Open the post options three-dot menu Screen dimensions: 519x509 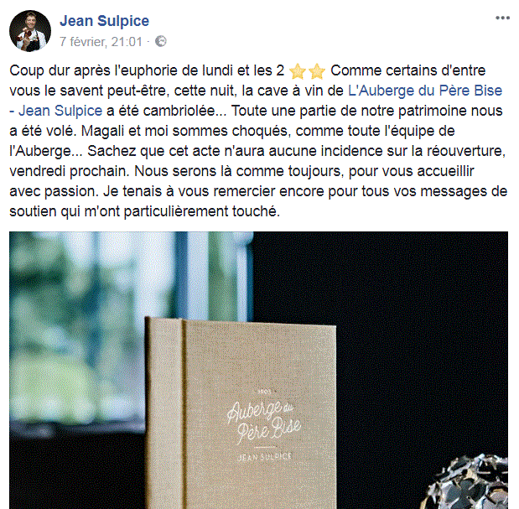502,18
